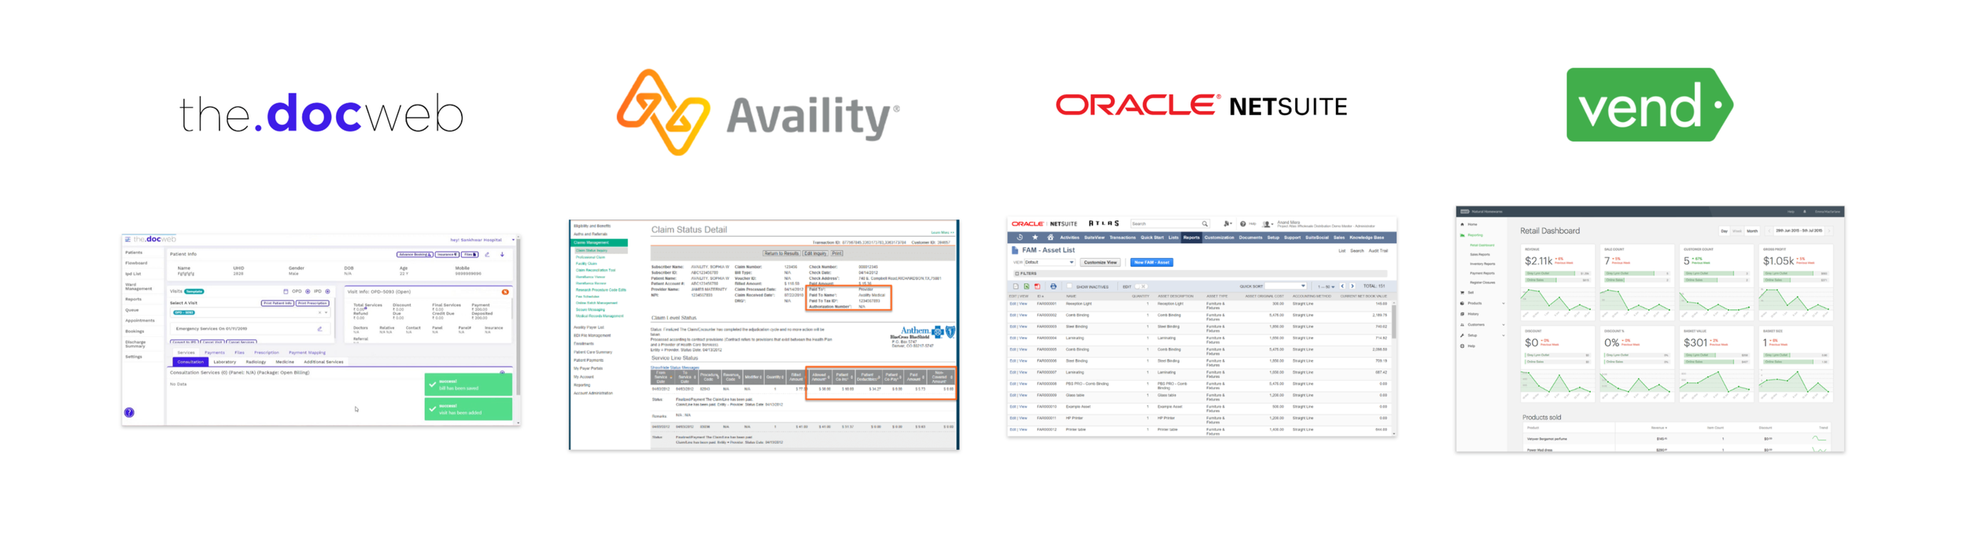Click the NetSuite shortcuts star icon
This screenshot has height=542, width=1967.
(x=1035, y=237)
